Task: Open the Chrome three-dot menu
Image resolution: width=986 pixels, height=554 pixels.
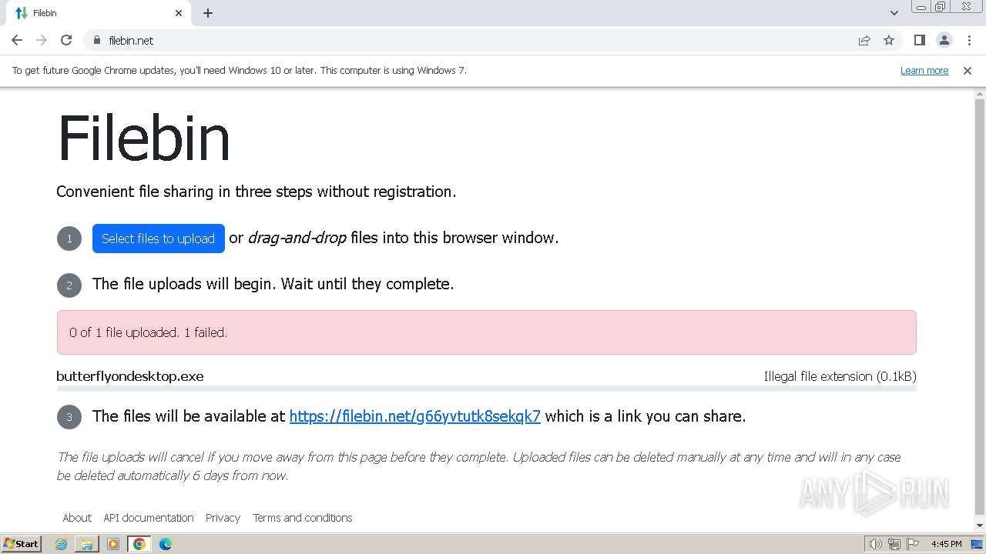Action: [x=969, y=40]
